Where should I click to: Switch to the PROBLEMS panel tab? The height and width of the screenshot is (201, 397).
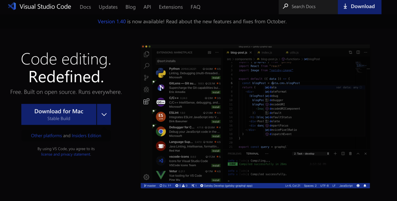tap(235, 154)
